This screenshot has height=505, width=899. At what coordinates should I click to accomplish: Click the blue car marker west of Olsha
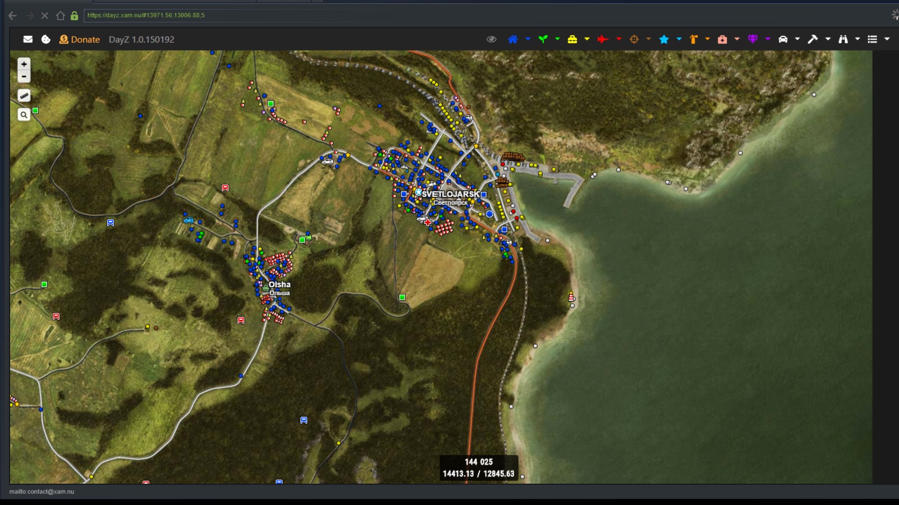188,221
